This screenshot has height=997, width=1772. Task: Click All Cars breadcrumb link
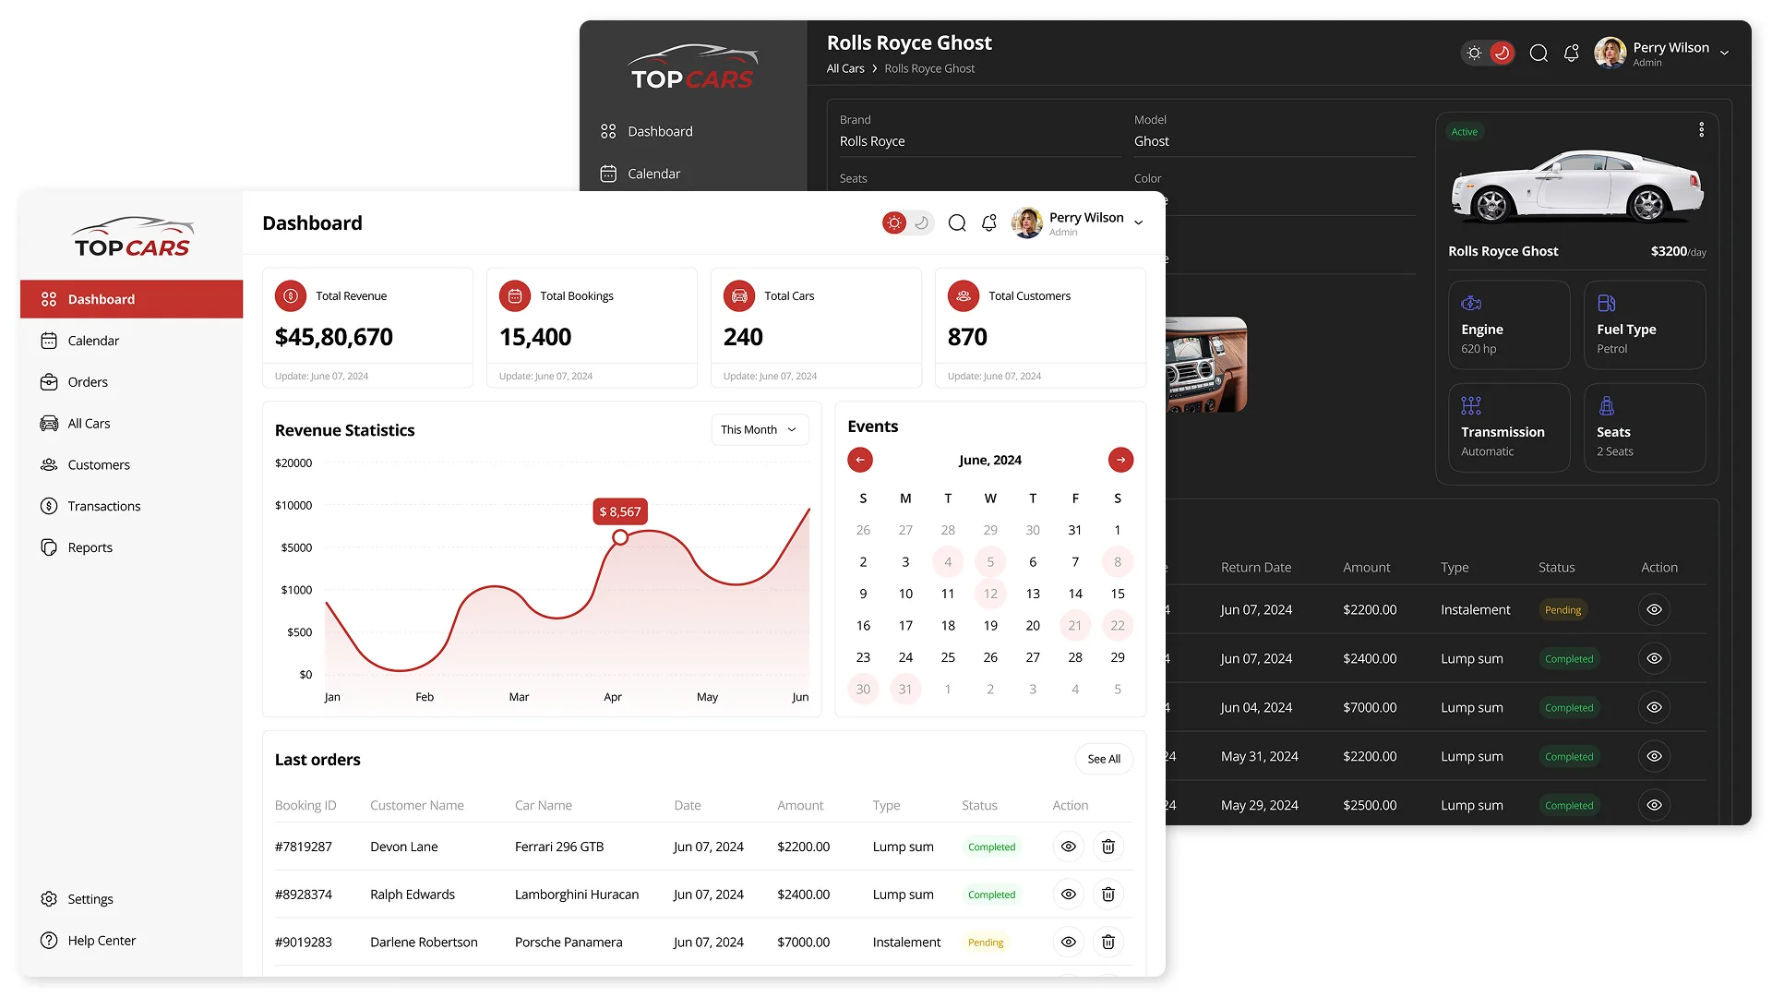pyautogui.click(x=845, y=69)
